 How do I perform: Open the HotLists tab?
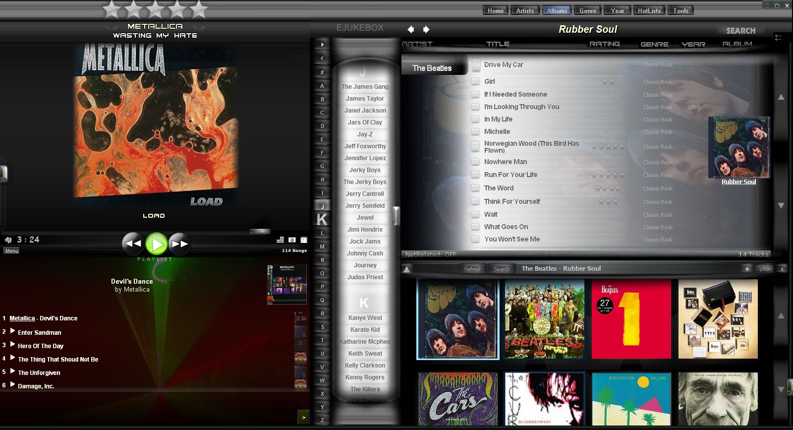click(x=649, y=10)
